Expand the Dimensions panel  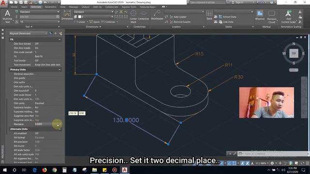tap(93, 27)
